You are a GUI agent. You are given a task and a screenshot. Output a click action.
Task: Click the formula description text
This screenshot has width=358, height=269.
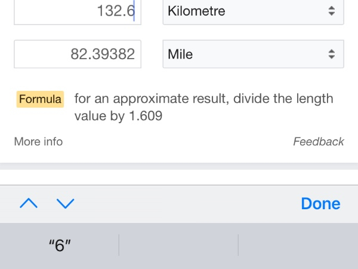tap(203, 99)
